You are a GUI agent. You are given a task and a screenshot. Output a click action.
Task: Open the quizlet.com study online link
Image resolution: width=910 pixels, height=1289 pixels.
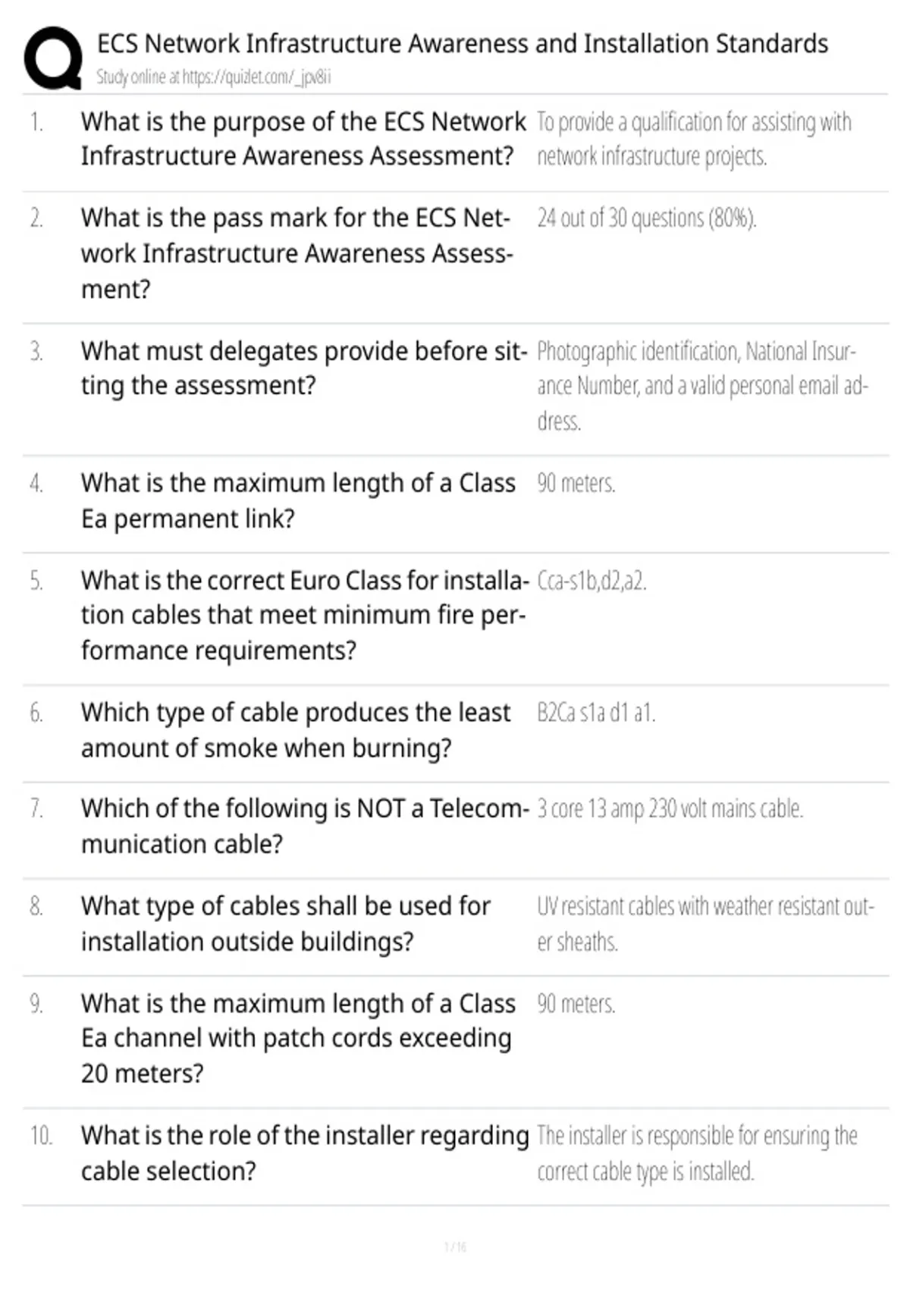[x=214, y=77]
